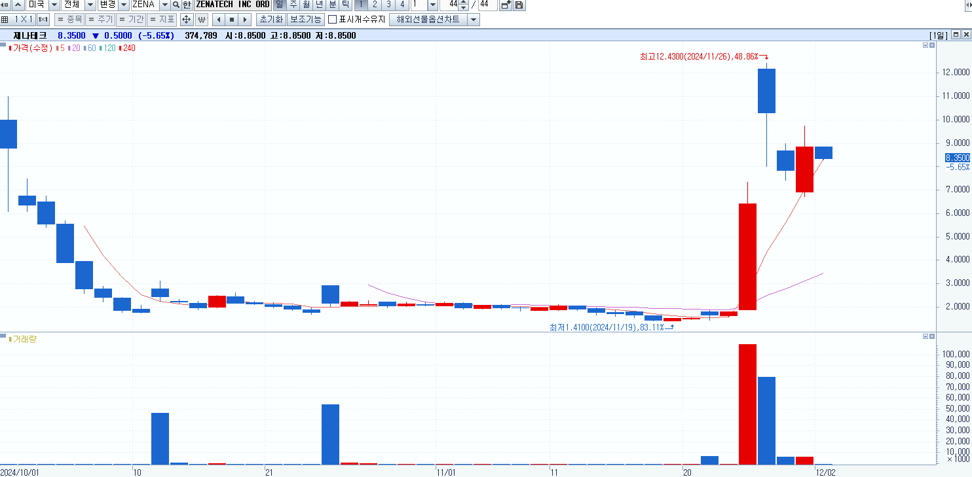The height and width of the screenshot is (477, 972).
Task: Choose period preset 3
Action: 388,5
